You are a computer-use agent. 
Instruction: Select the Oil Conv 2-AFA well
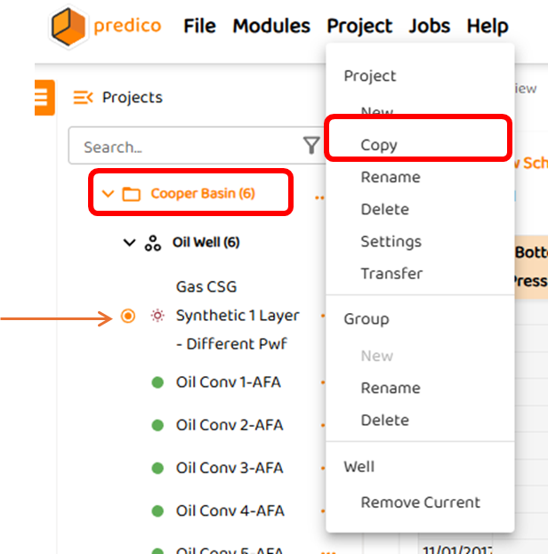click(x=230, y=425)
